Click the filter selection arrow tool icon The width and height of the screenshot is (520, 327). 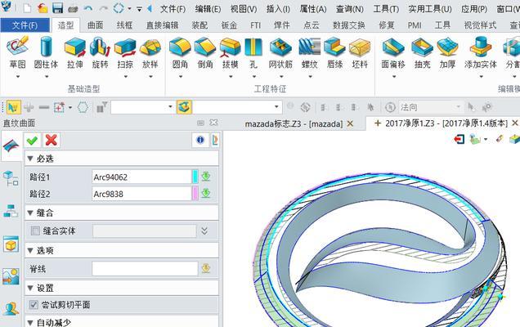point(13,107)
